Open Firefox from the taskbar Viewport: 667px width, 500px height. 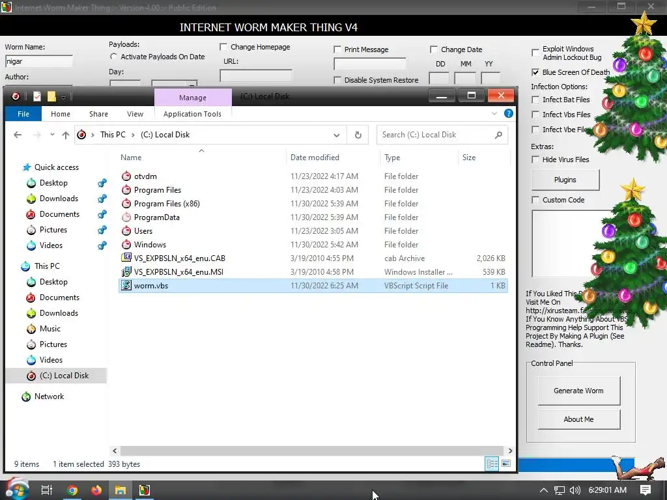pyautogui.click(x=96, y=490)
